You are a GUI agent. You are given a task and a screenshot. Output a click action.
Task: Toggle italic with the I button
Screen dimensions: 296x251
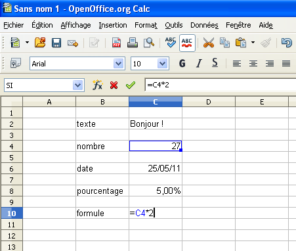(199, 64)
